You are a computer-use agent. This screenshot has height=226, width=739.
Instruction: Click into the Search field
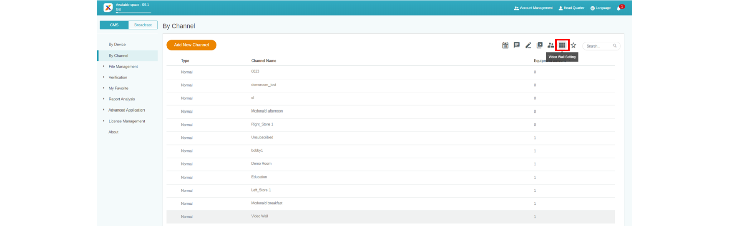click(598, 46)
